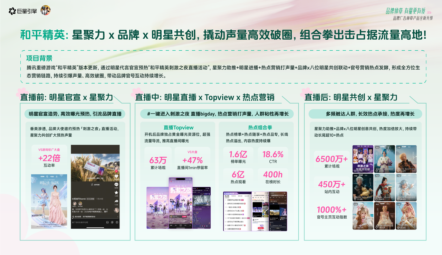
Task: Click the game avatar icon beside 巨量引擎
Action: tap(46, 10)
